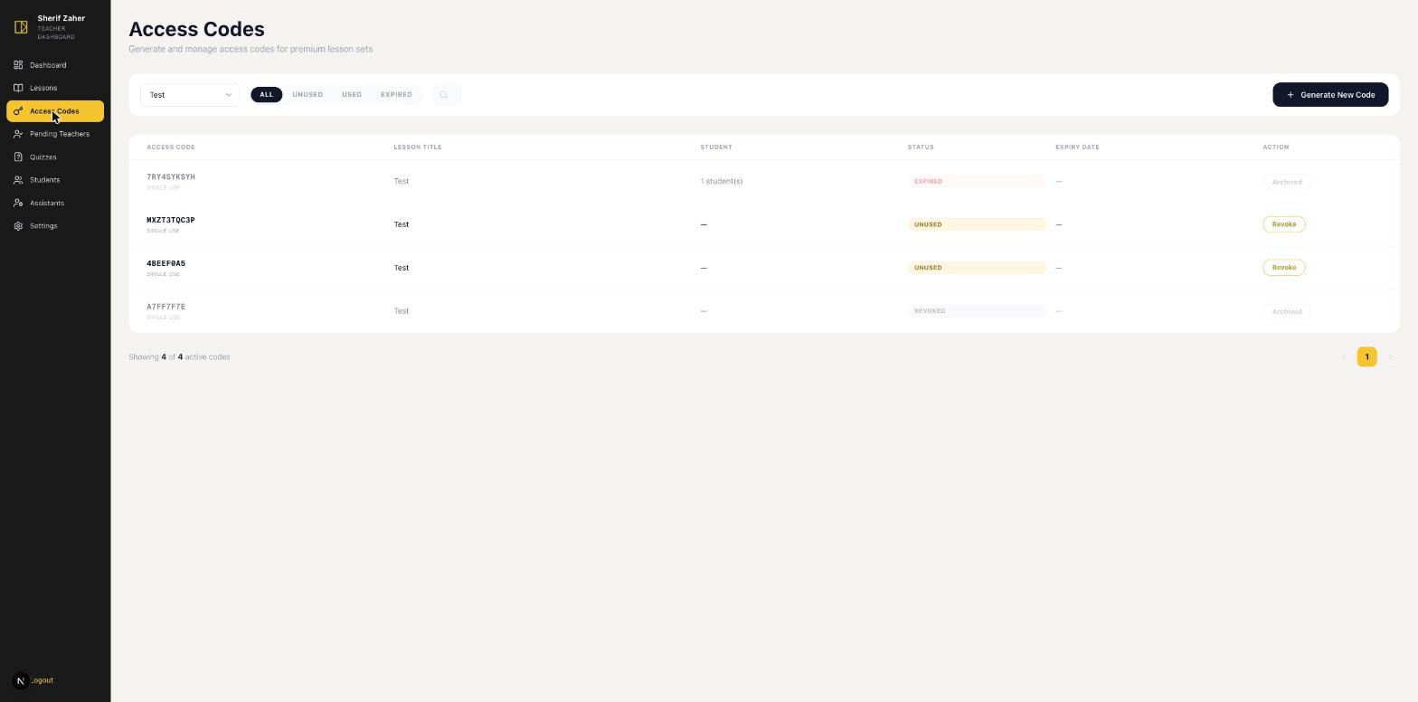Click the Quizzes document icon
This screenshot has height=702, width=1418.
(x=18, y=157)
